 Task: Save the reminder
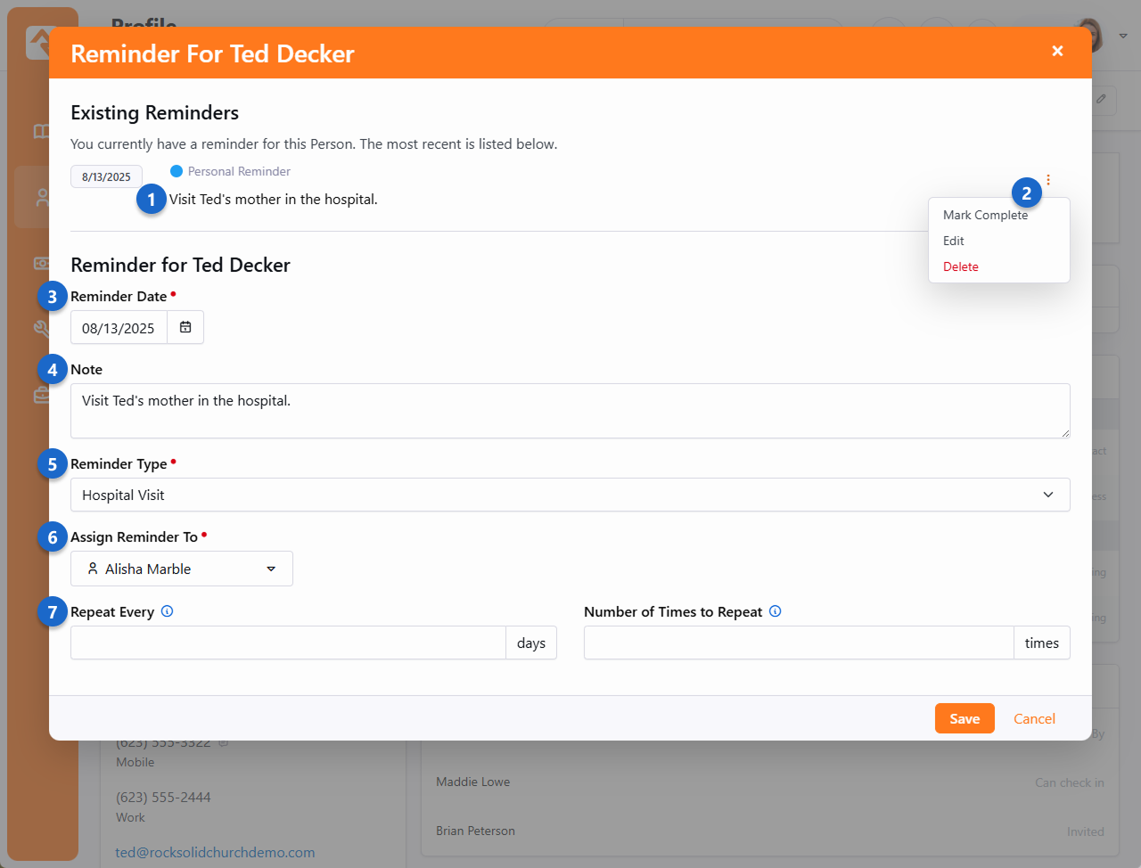(964, 718)
